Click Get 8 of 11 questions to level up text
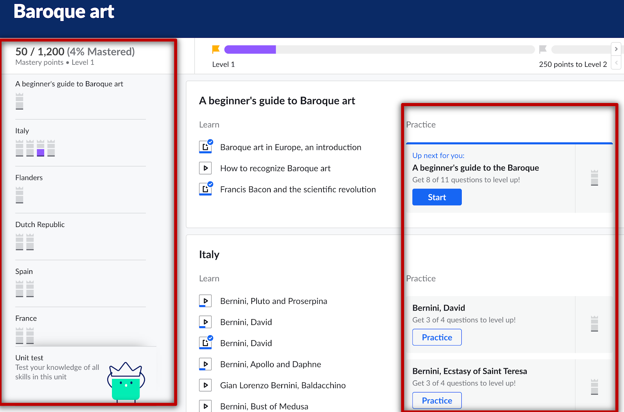This screenshot has height=412, width=624. pos(466,179)
